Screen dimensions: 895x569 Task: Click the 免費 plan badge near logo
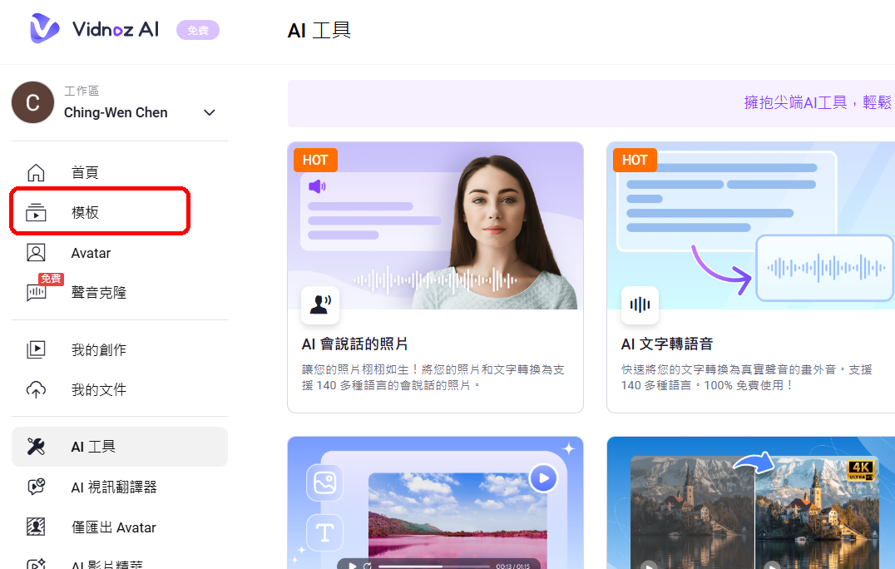pyautogui.click(x=197, y=30)
